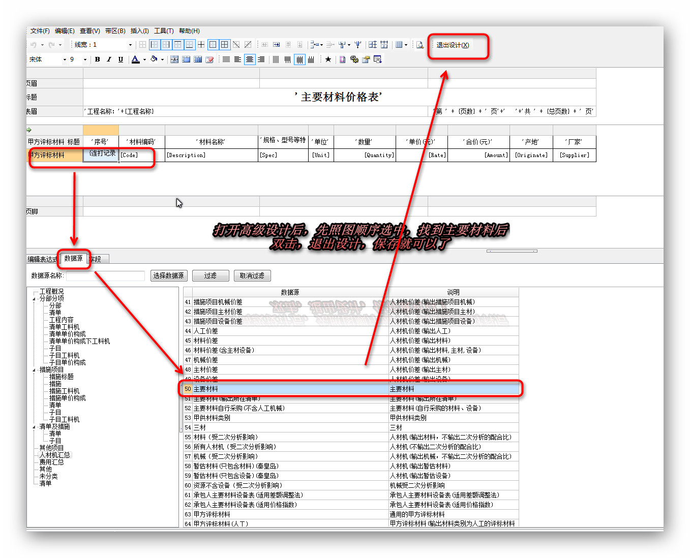This screenshot has width=690, height=558.
Task: Open the font color dropdown arrow
Action: [x=144, y=59]
